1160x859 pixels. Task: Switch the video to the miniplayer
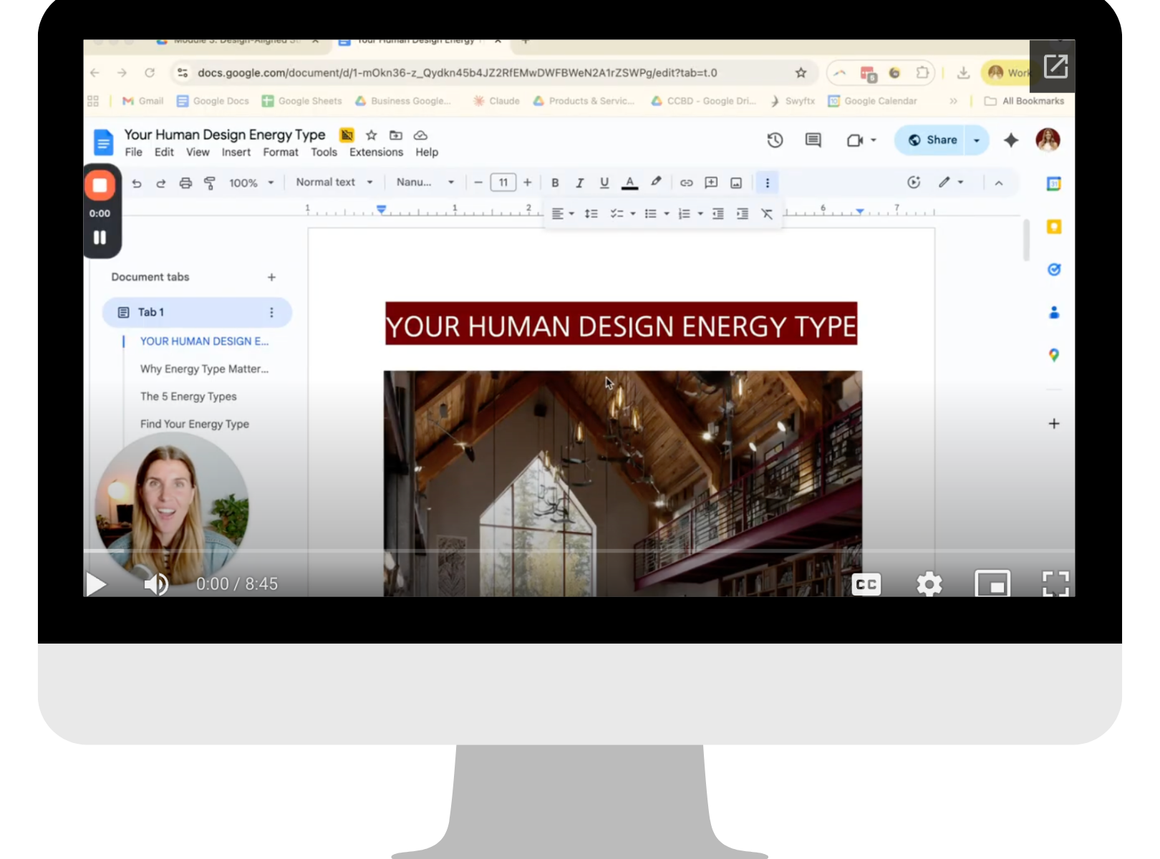click(992, 584)
